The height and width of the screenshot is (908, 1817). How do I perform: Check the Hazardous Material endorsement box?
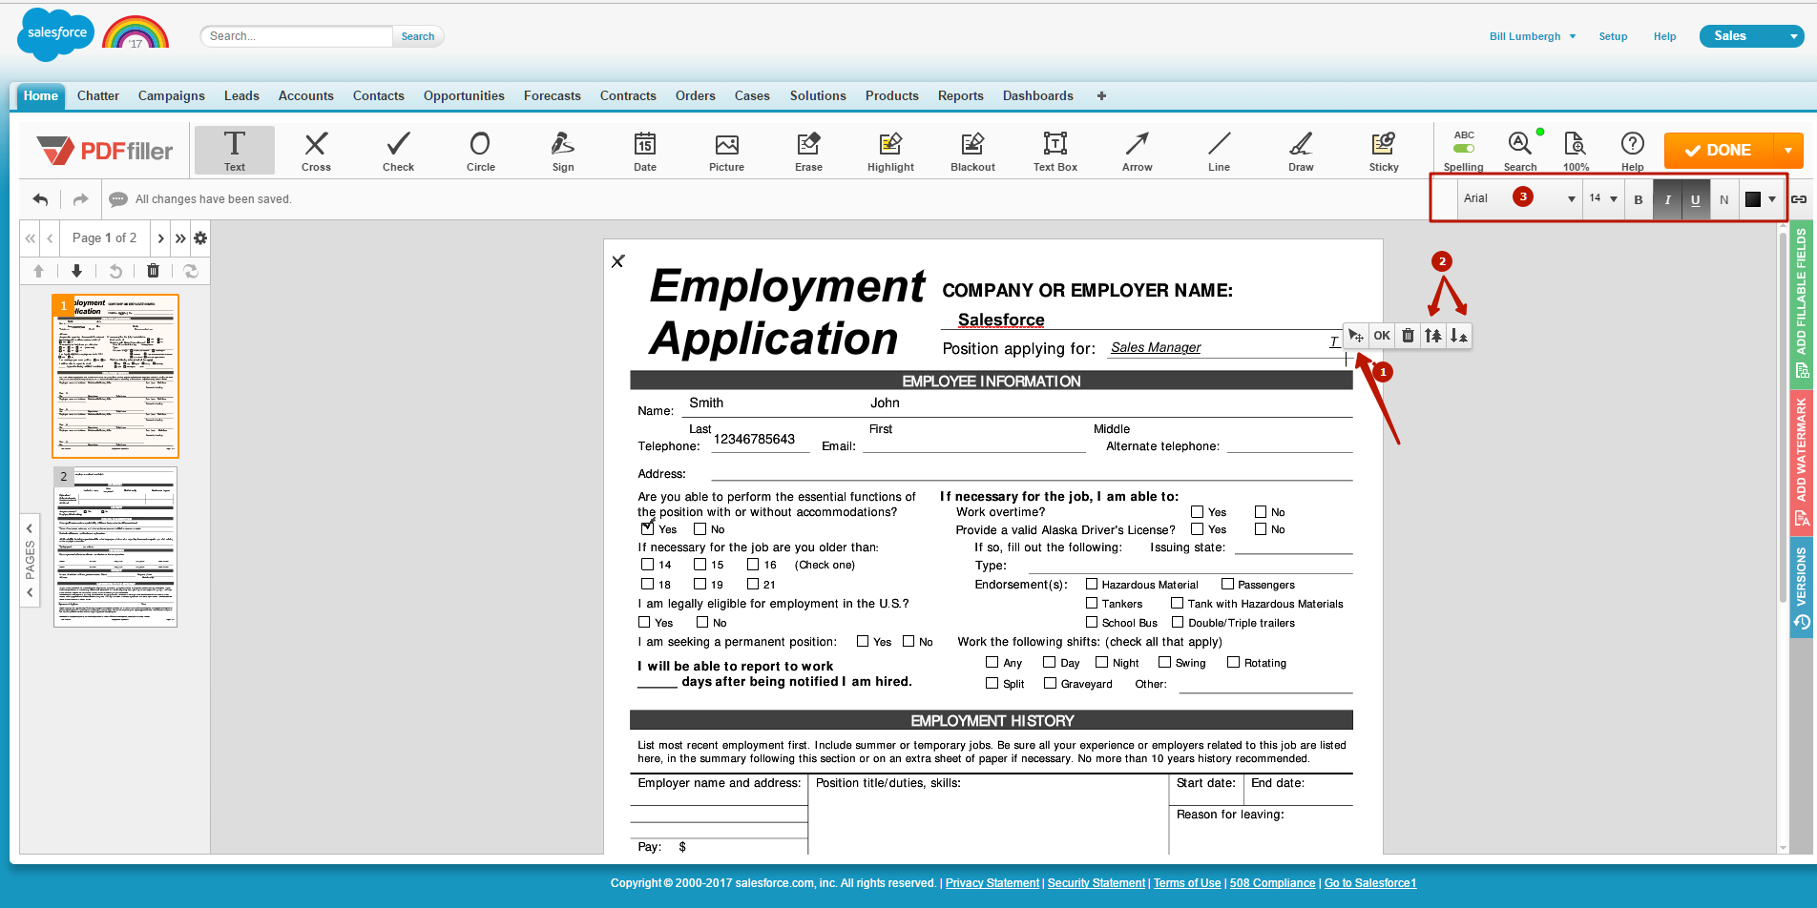pyautogui.click(x=1092, y=584)
